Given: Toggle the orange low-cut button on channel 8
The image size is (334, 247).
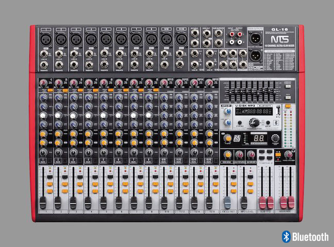Looking at the screenshot, I should point(156,90).
